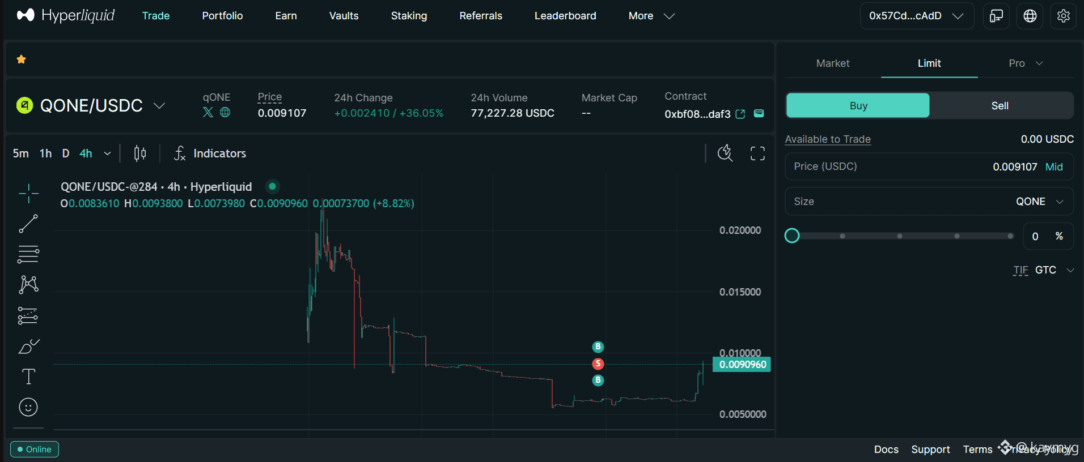Click the Hyperliquid logo
This screenshot has height=462, width=1084.
(66, 15)
